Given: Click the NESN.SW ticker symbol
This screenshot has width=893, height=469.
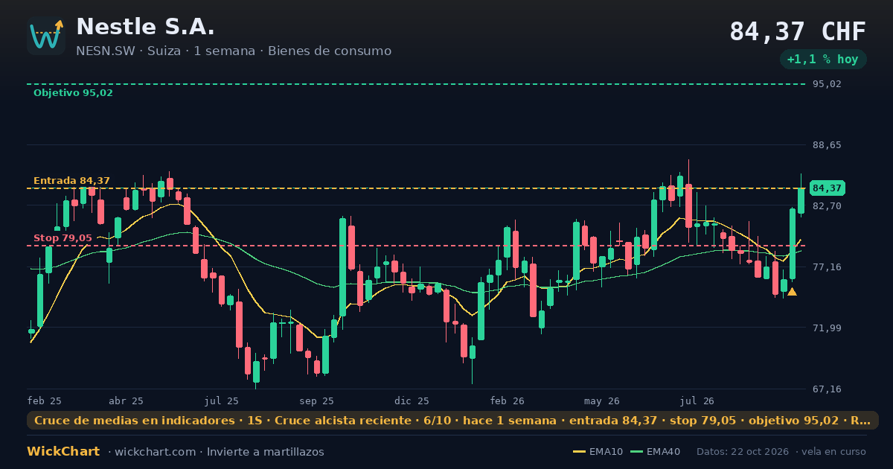Looking at the screenshot, I should pyautogui.click(x=106, y=51).
